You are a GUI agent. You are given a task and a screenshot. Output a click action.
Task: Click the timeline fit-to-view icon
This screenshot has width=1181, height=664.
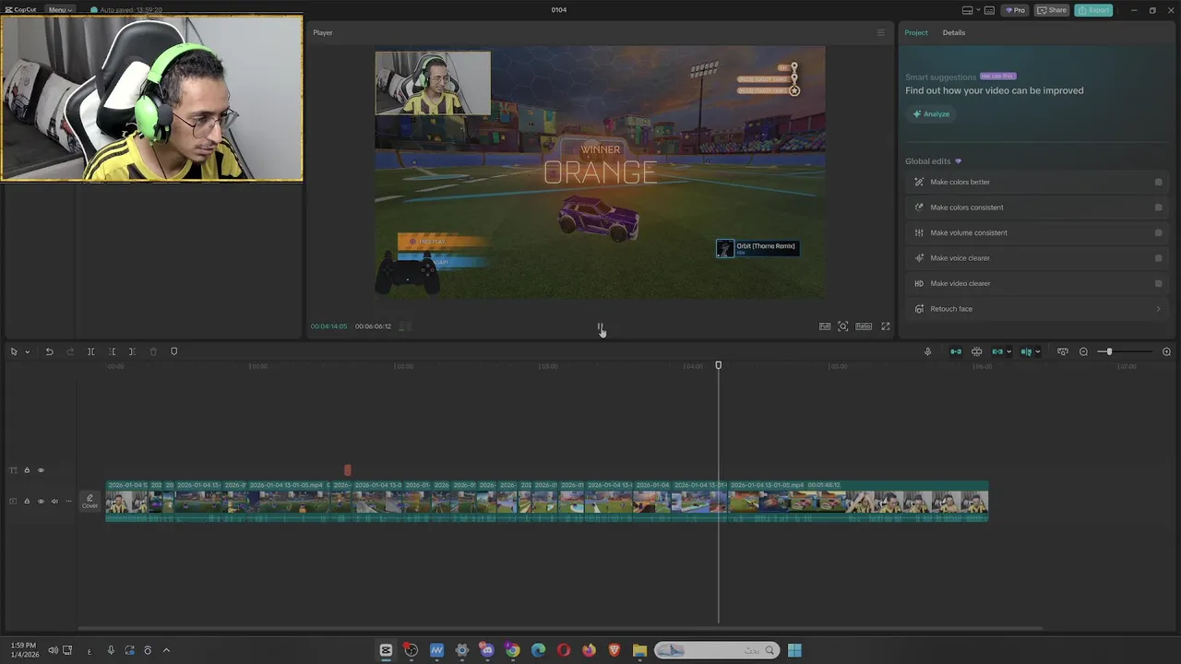coord(1063,351)
